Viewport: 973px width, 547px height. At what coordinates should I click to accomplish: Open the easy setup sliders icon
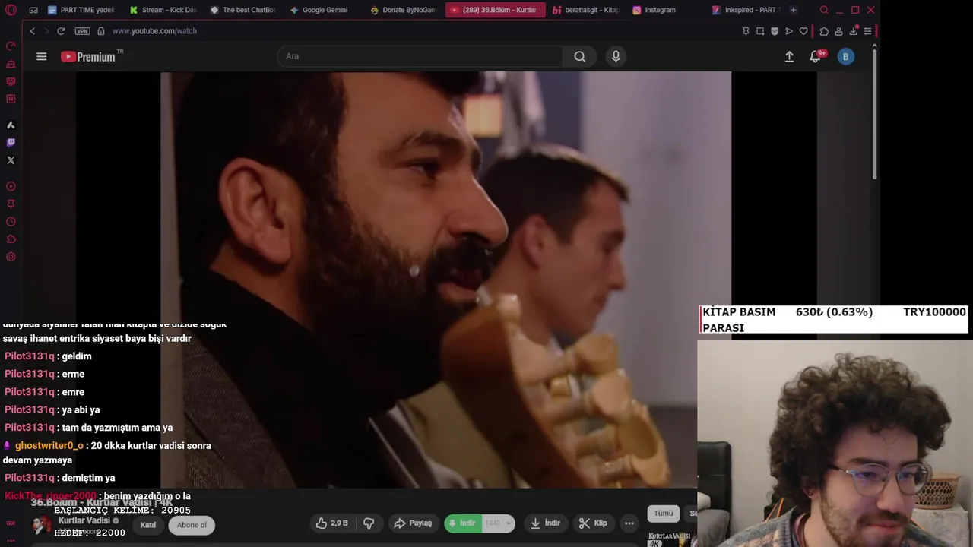click(x=867, y=31)
